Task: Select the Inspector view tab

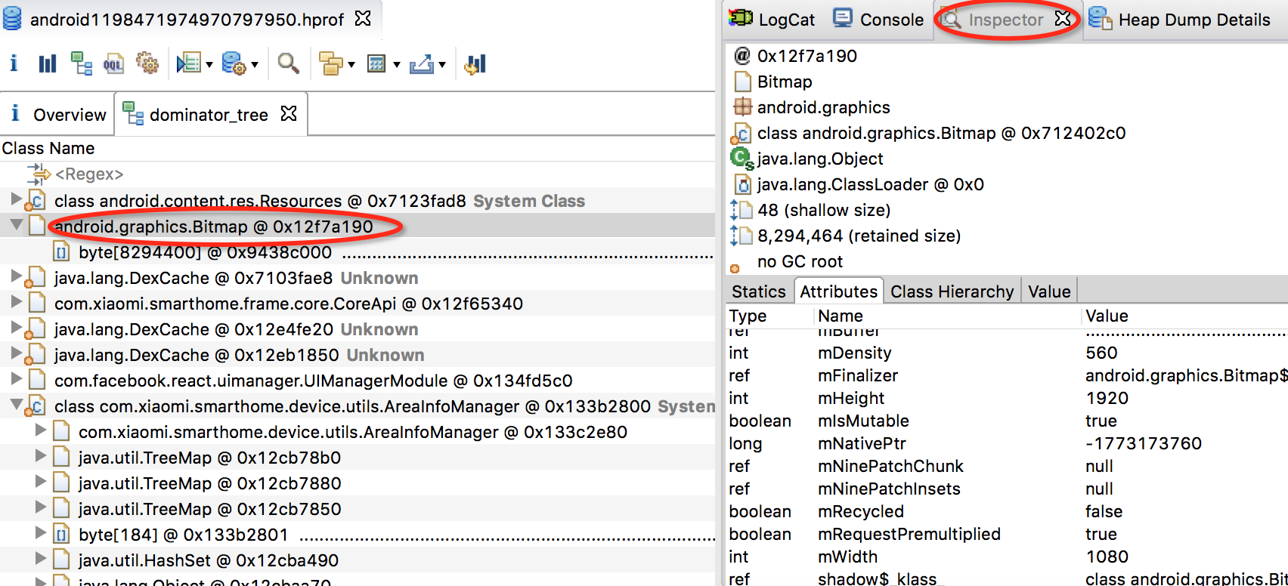Action: pyautogui.click(x=1006, y=20)
